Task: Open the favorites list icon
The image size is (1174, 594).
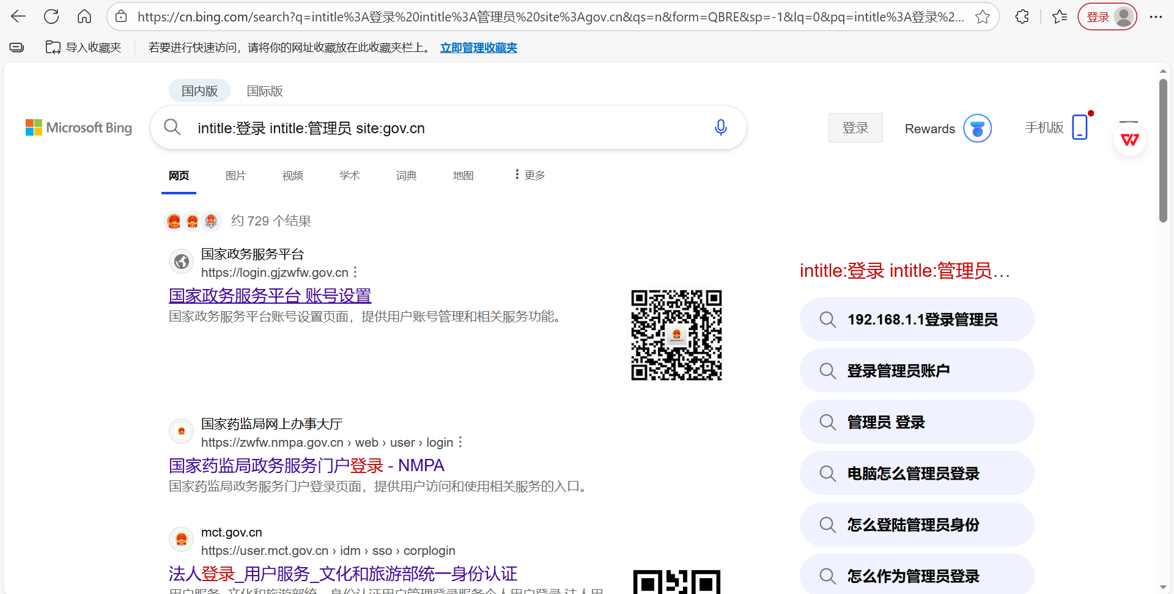Action: (1060, 16)
